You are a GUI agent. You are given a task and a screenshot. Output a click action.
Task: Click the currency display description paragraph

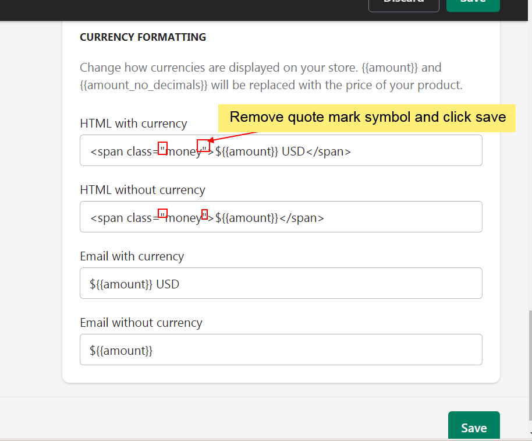(271, 76)
